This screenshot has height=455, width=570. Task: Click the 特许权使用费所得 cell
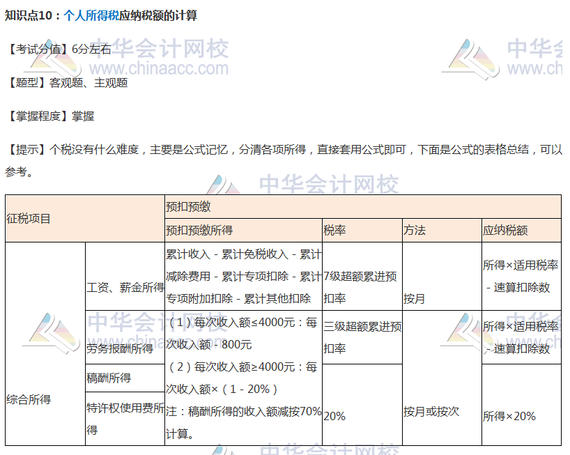[x=125, y=419]
